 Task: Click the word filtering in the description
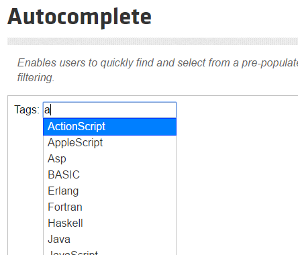[36, 78]
